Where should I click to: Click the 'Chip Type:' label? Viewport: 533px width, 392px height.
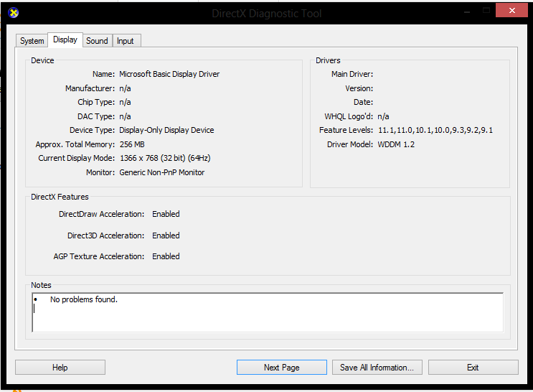[x=96, y=102]
